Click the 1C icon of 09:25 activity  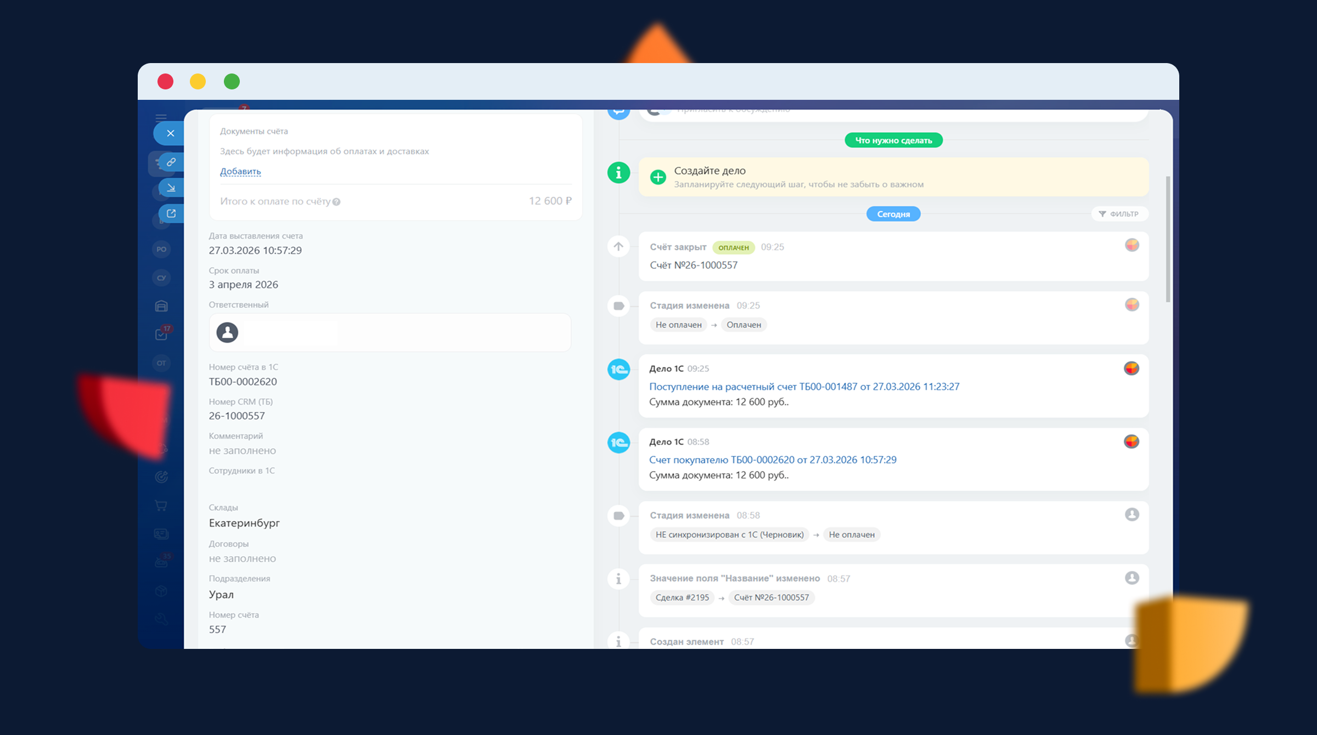pos(618,369)
